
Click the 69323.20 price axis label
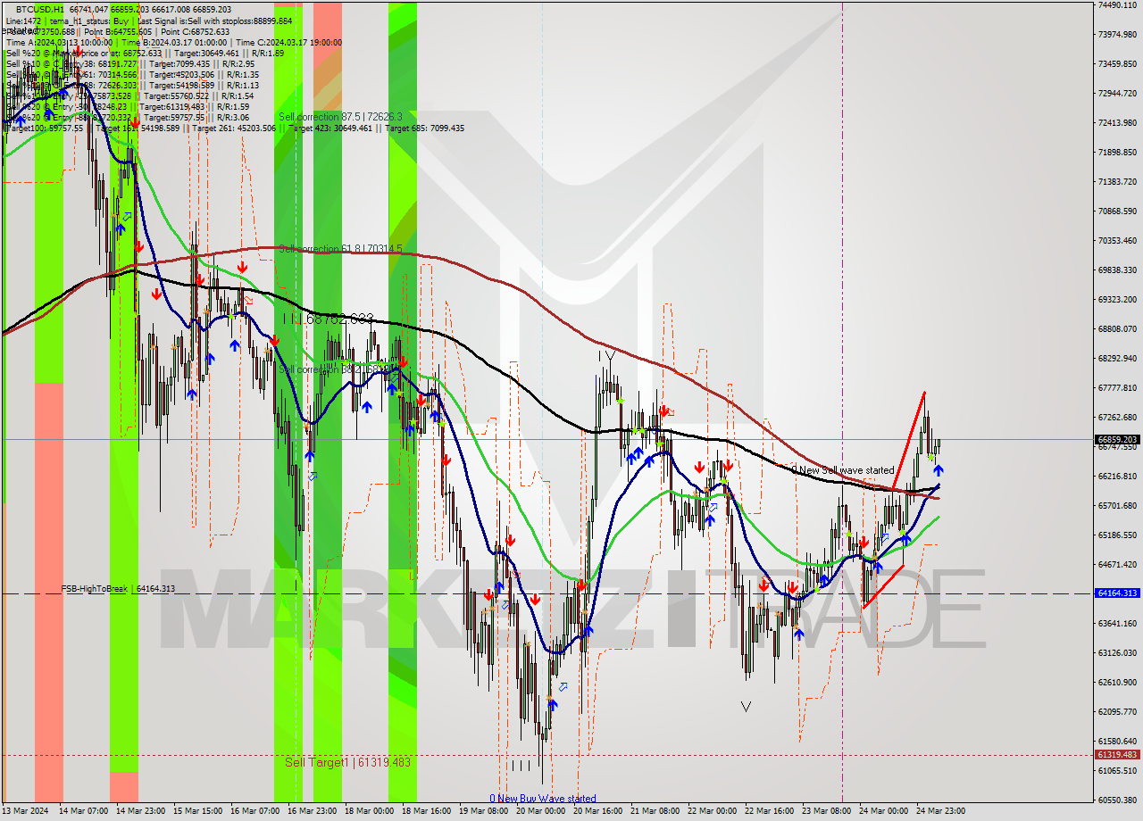pos(1117,299)
